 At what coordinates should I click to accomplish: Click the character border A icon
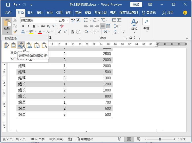click(78, 20)
